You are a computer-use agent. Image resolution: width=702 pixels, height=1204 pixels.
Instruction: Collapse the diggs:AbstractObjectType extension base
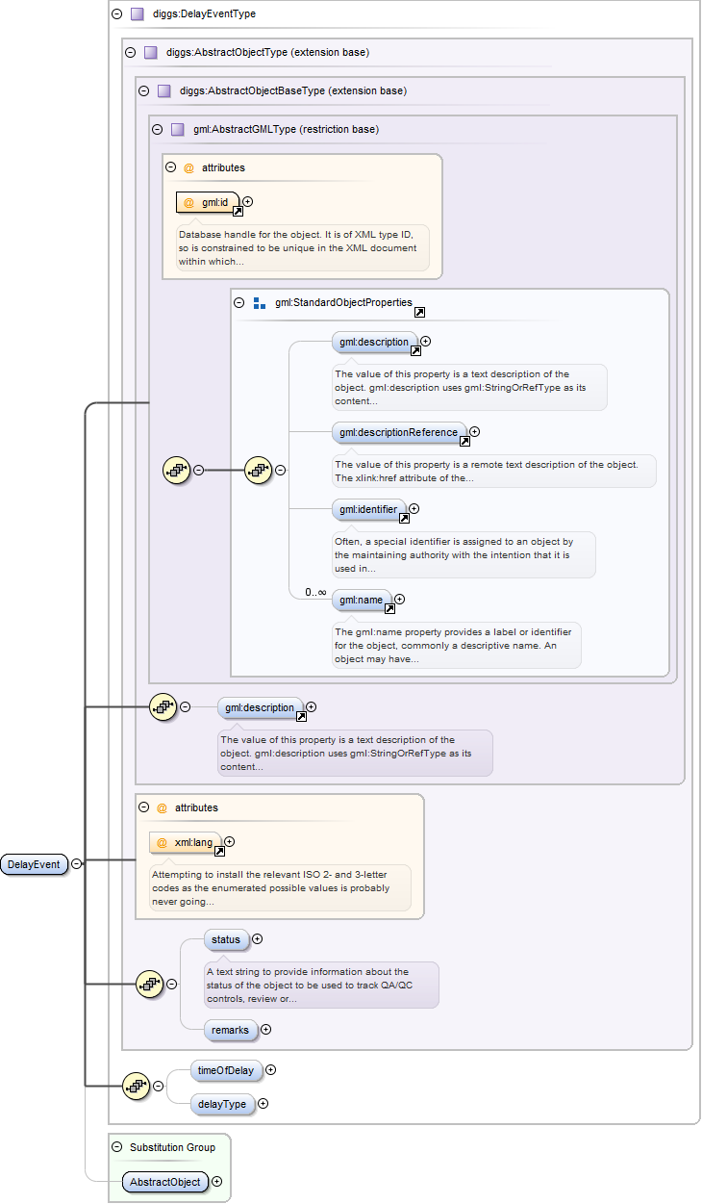tap(131, 52)
